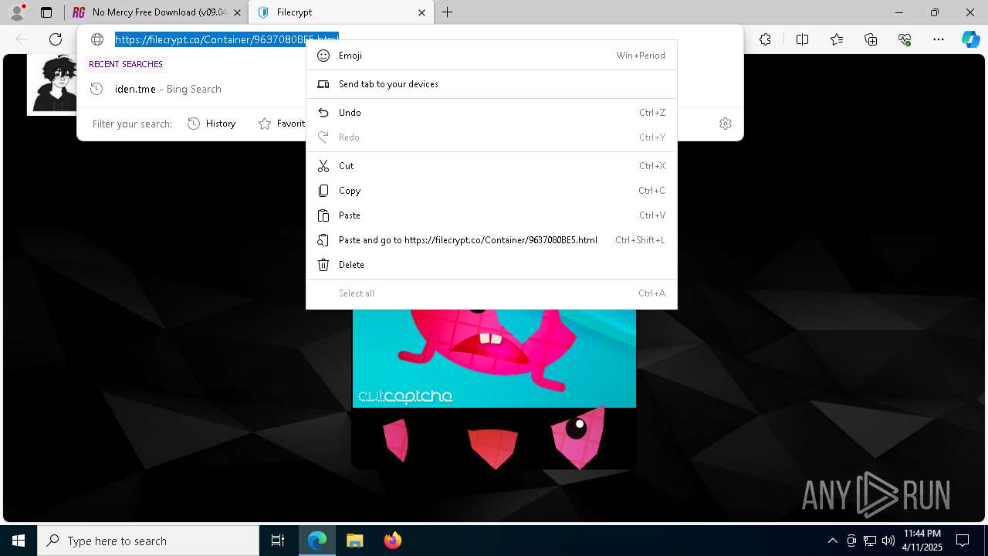Open the network tray icon
The height and width of the screenshot is (556, 988).
pos(870,541)
